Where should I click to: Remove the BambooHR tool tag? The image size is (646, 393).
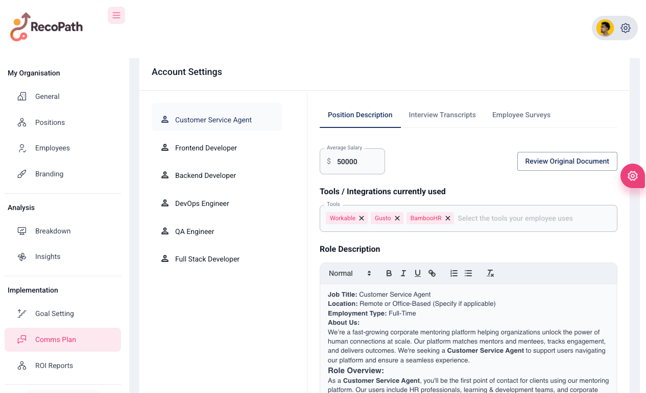(448, 218)
